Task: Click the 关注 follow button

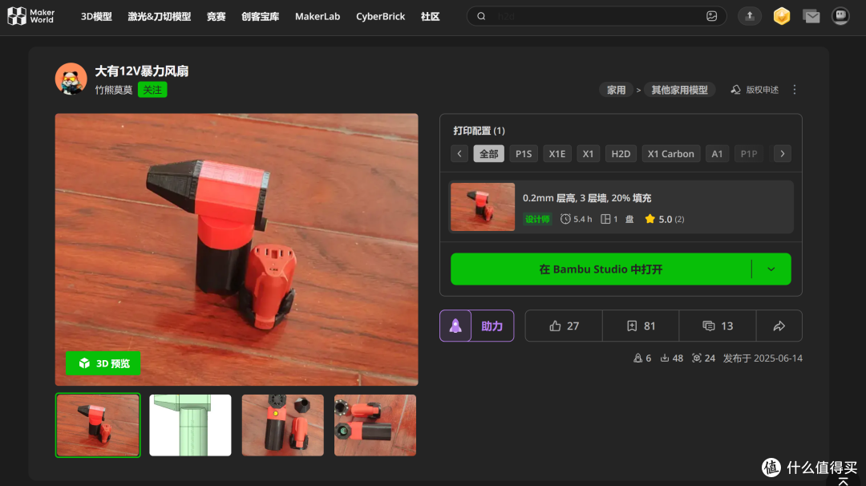Action: click(x=152, y=90)
